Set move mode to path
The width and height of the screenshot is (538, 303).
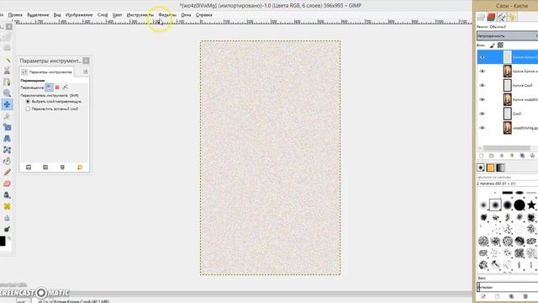(66, 88)
